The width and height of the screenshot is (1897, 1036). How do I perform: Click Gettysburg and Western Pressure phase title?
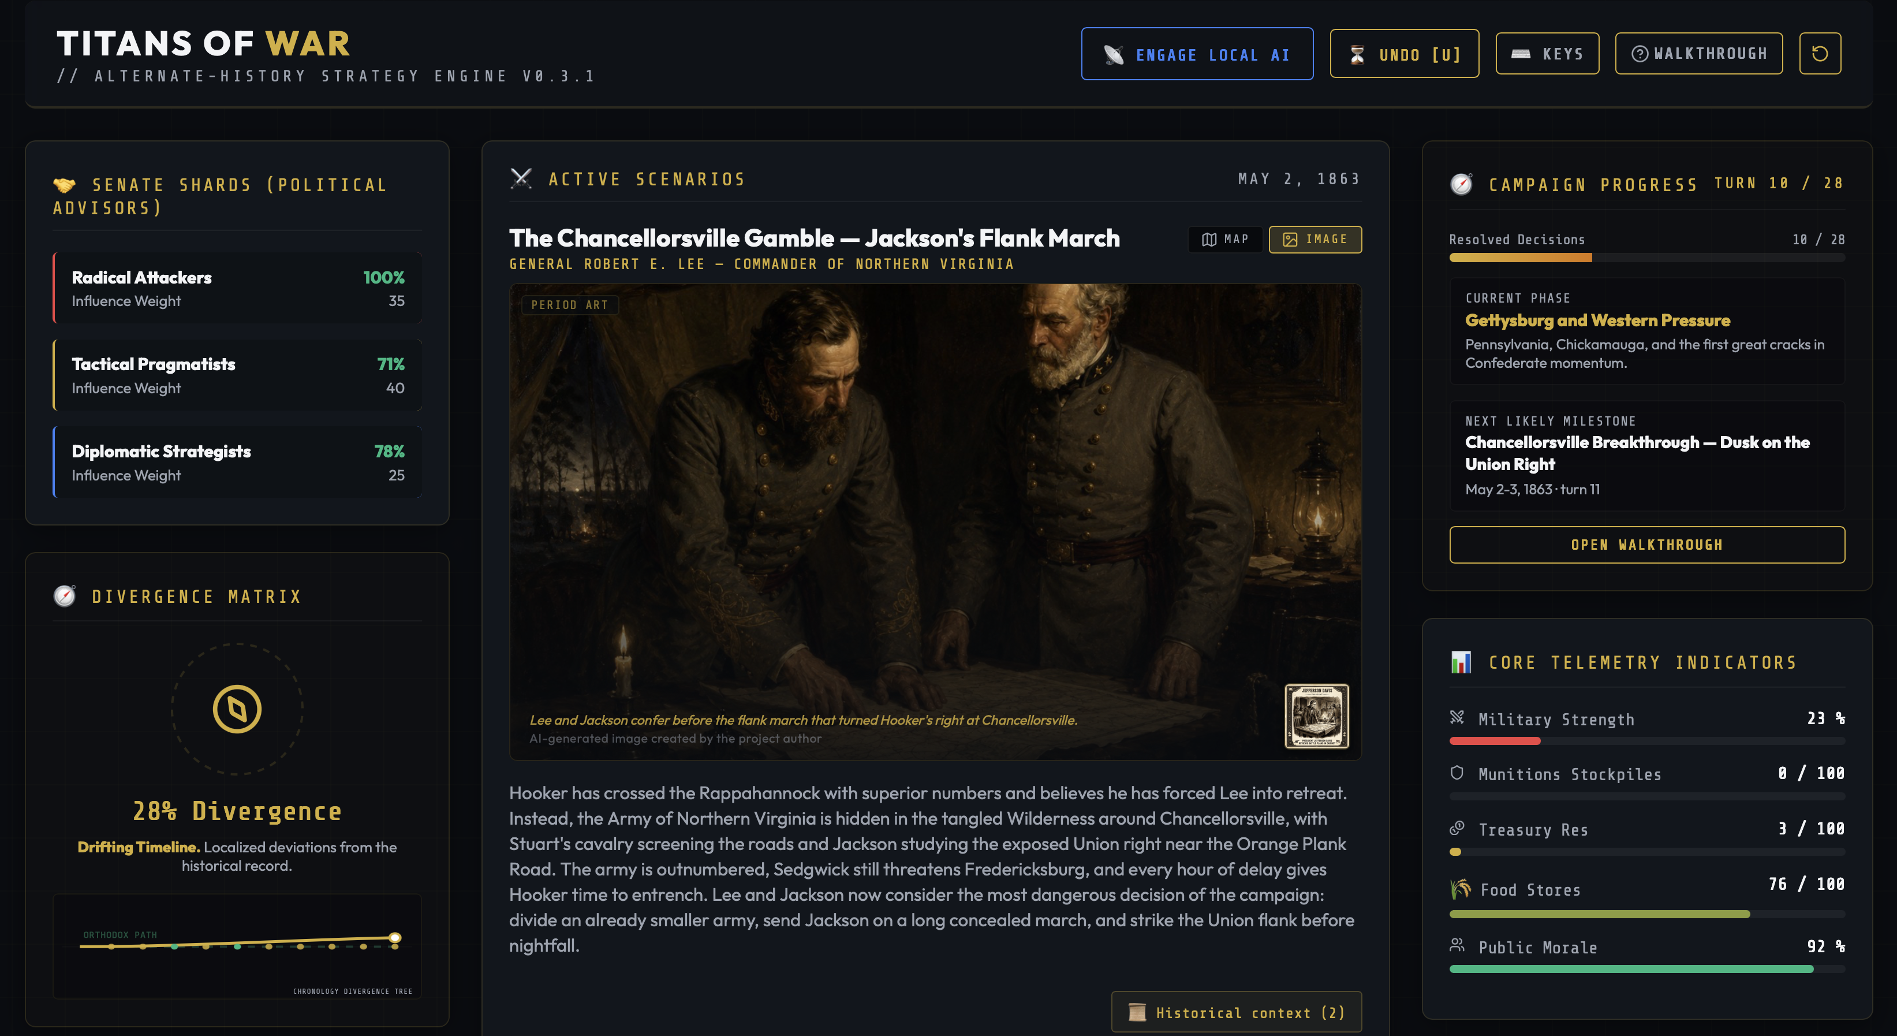[x=1597, y=320]
